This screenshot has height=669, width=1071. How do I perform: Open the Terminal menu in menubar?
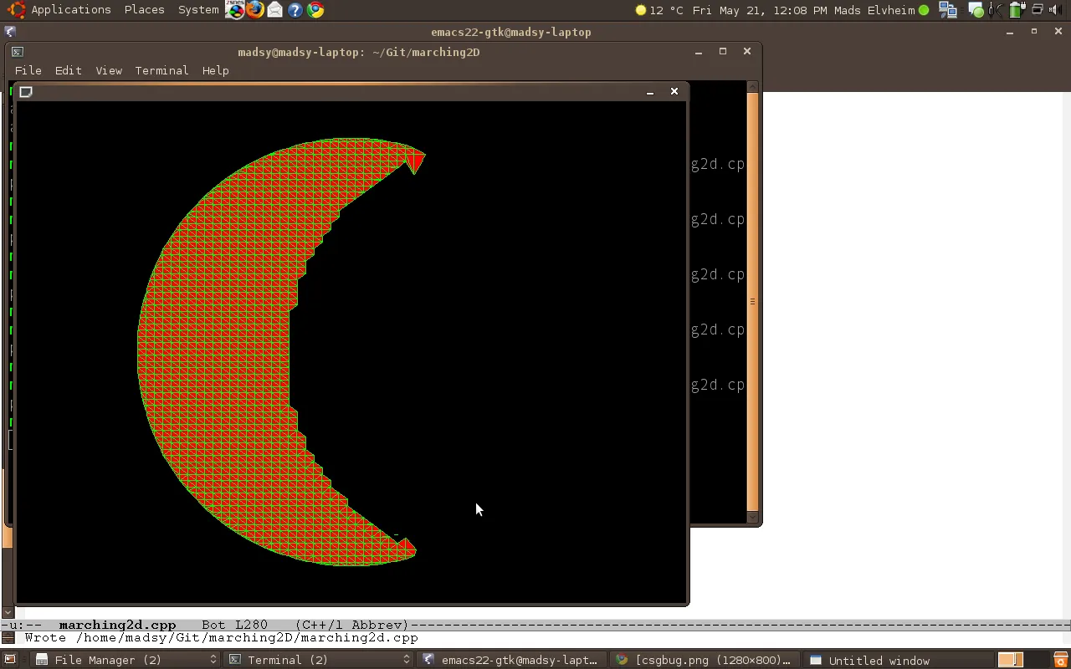tap(161, 70)
